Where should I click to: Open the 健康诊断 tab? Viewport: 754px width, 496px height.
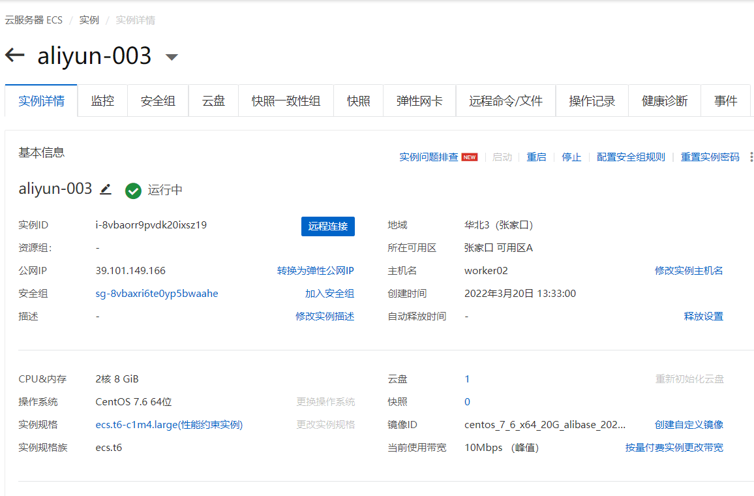[x=665, y=101]
